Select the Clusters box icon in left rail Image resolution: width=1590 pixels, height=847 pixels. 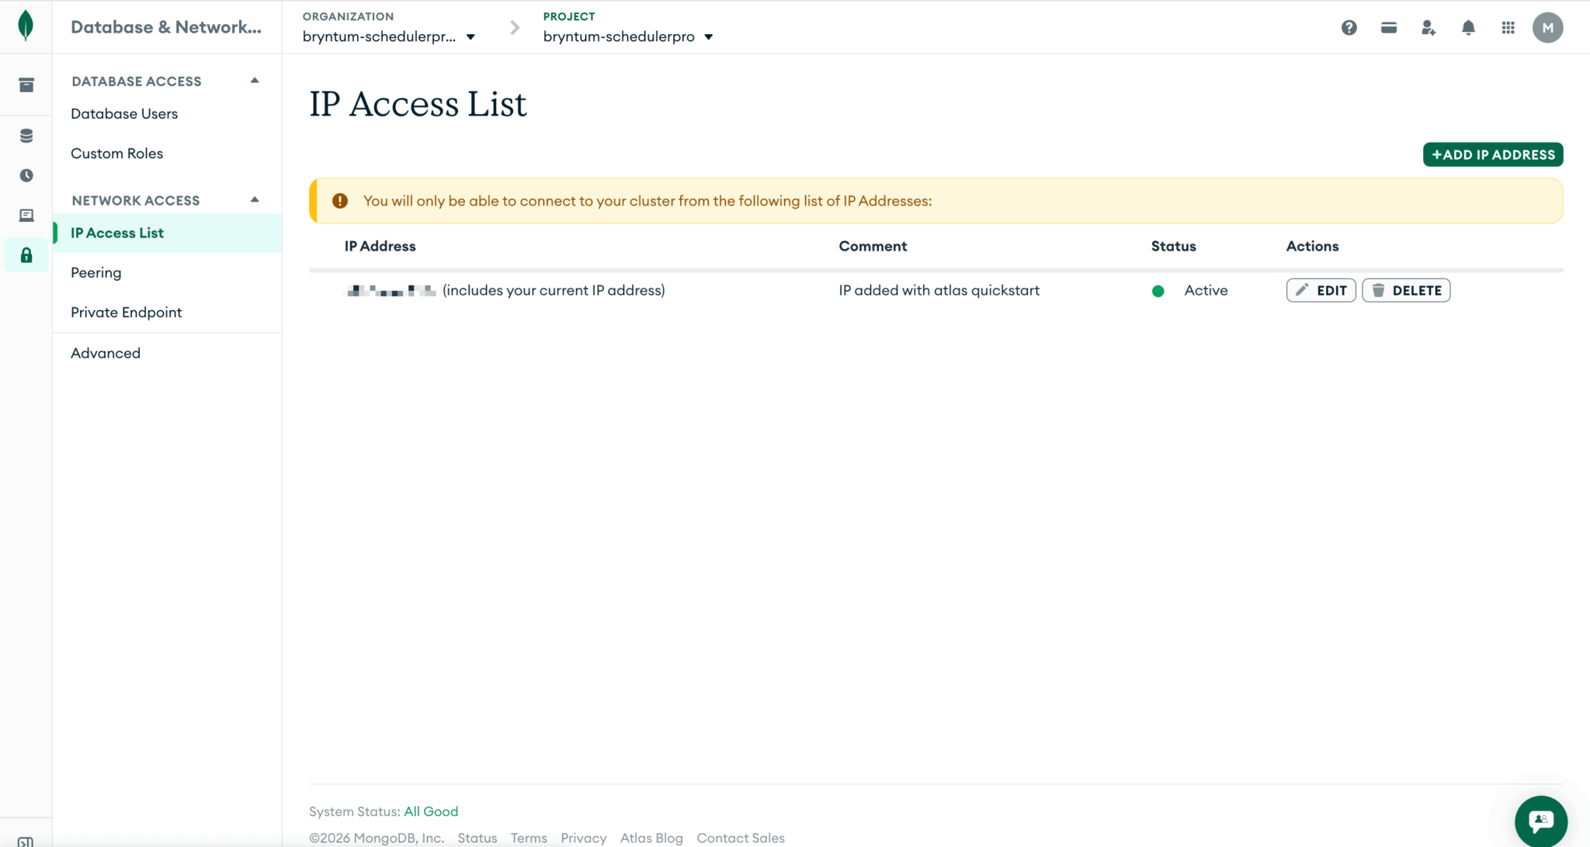point(26,85)
